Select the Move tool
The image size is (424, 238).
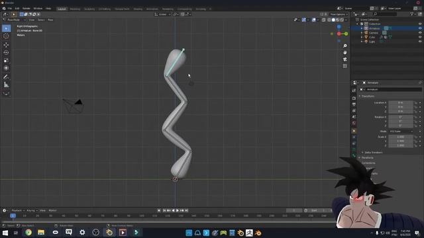coord(6,45)
